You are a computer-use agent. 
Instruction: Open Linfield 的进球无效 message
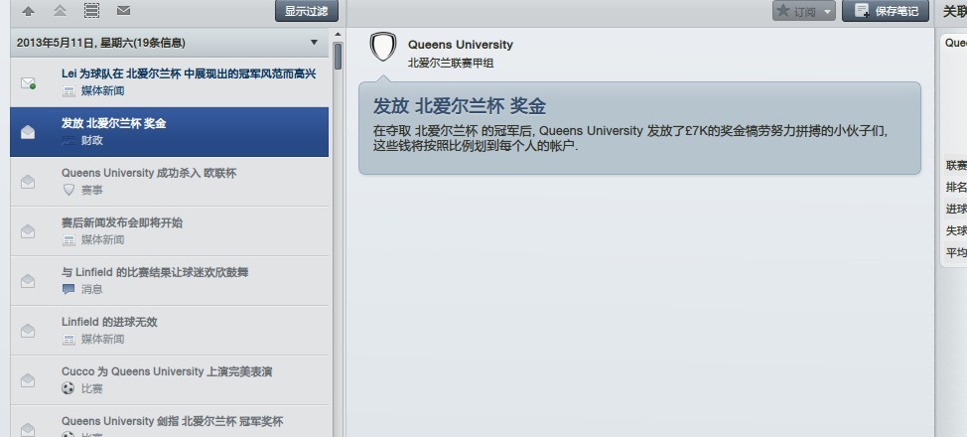coord(170,330)
